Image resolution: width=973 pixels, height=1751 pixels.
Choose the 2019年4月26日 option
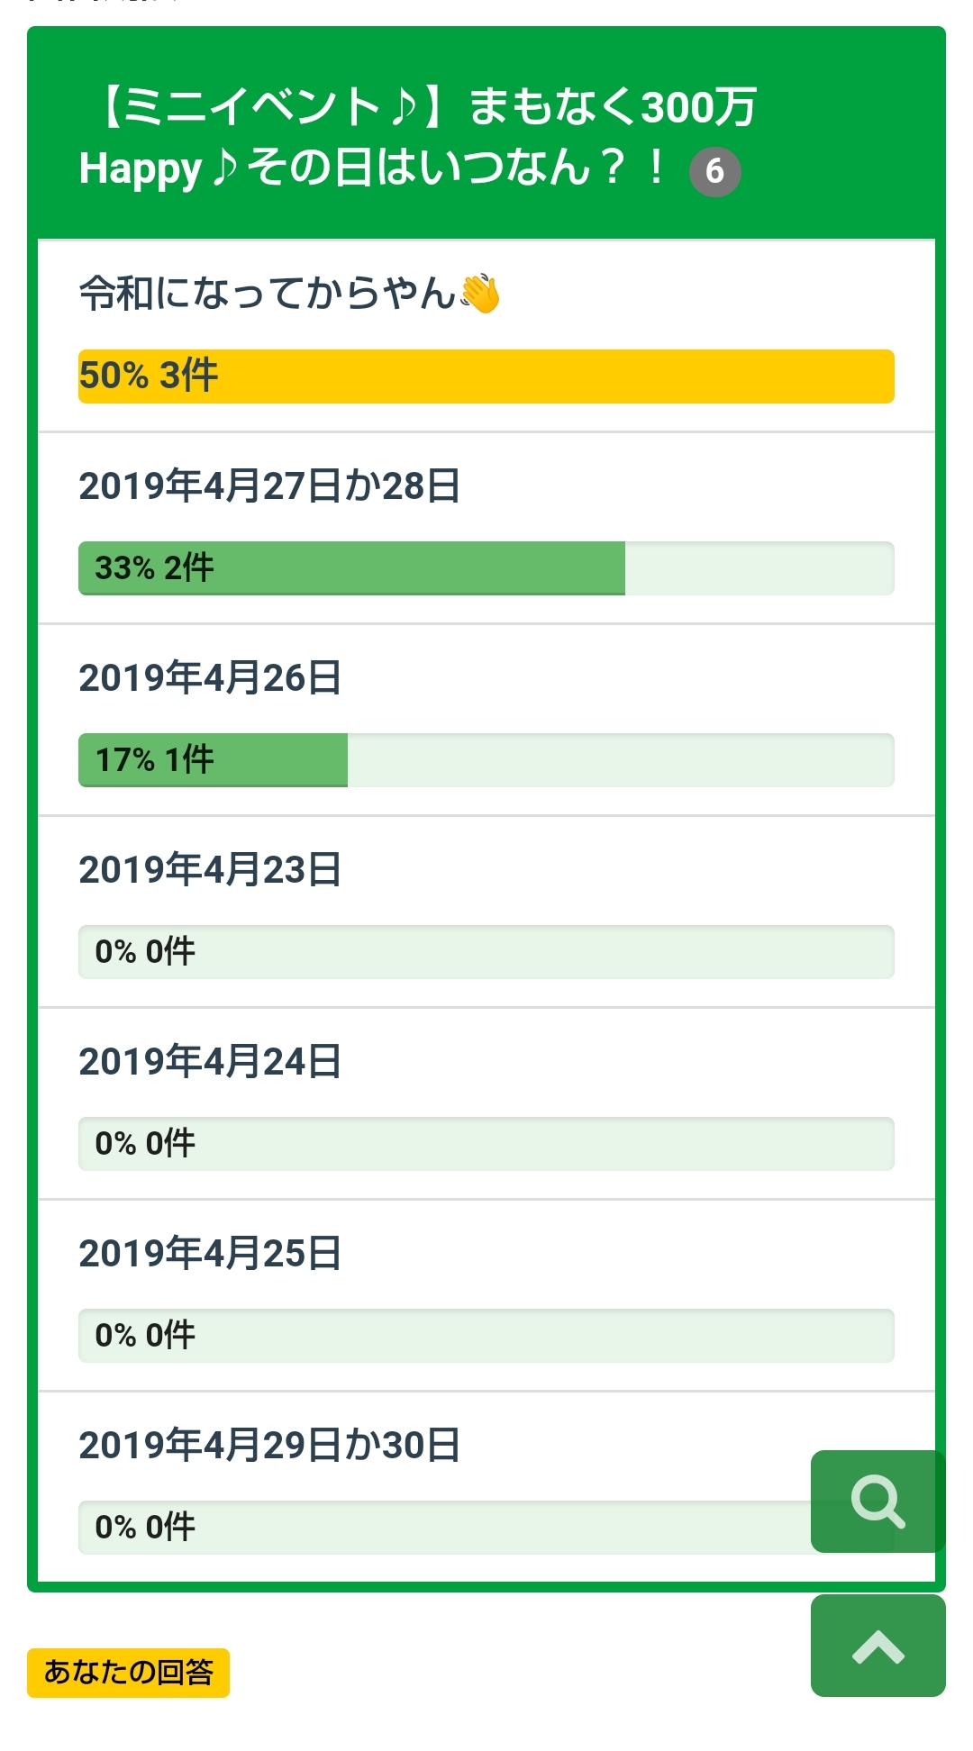[x=210, y=678]
